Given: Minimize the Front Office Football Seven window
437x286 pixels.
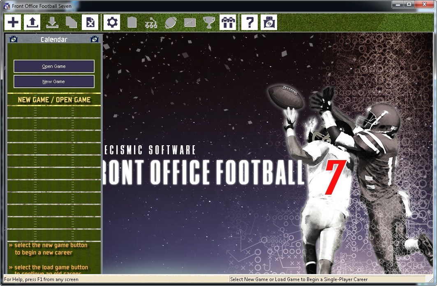Looking at the screenshot, I should [398, 5].
